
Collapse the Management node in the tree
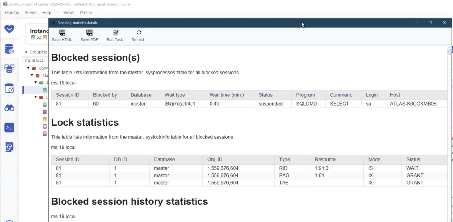pos(32,75)
